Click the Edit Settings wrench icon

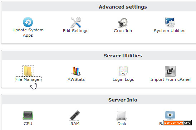(76, 22)
